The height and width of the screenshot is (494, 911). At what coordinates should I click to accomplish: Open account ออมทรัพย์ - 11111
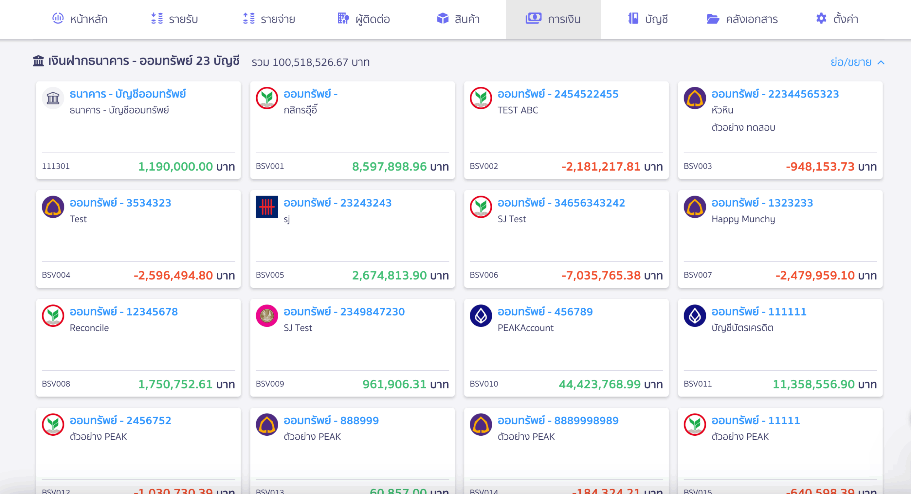[755, 420]
